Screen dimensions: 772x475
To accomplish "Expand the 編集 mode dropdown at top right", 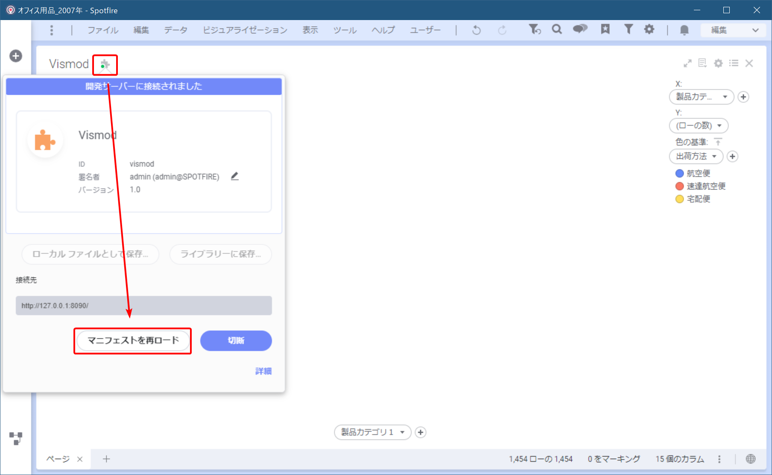I will [x=734, y=30].
